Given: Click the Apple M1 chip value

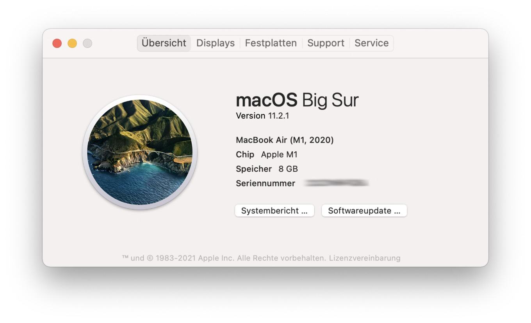Looking at the screenshot, I should click(279, 154).
